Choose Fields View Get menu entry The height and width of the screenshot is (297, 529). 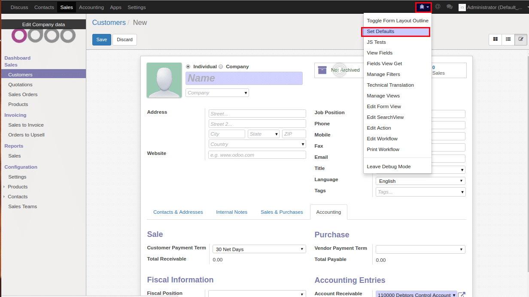tap(398, 64)
